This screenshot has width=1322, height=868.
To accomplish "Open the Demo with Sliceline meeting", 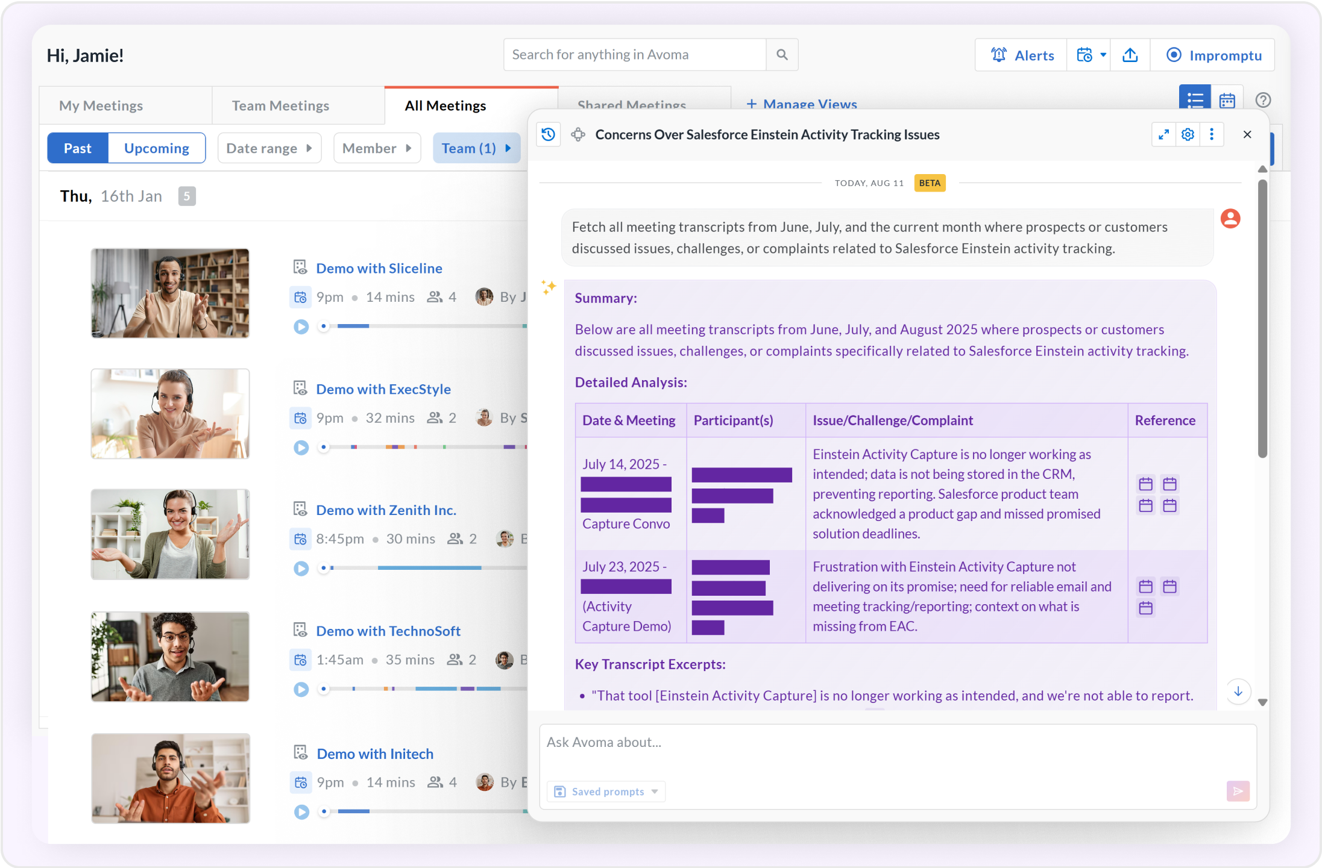I will [379, 268].
